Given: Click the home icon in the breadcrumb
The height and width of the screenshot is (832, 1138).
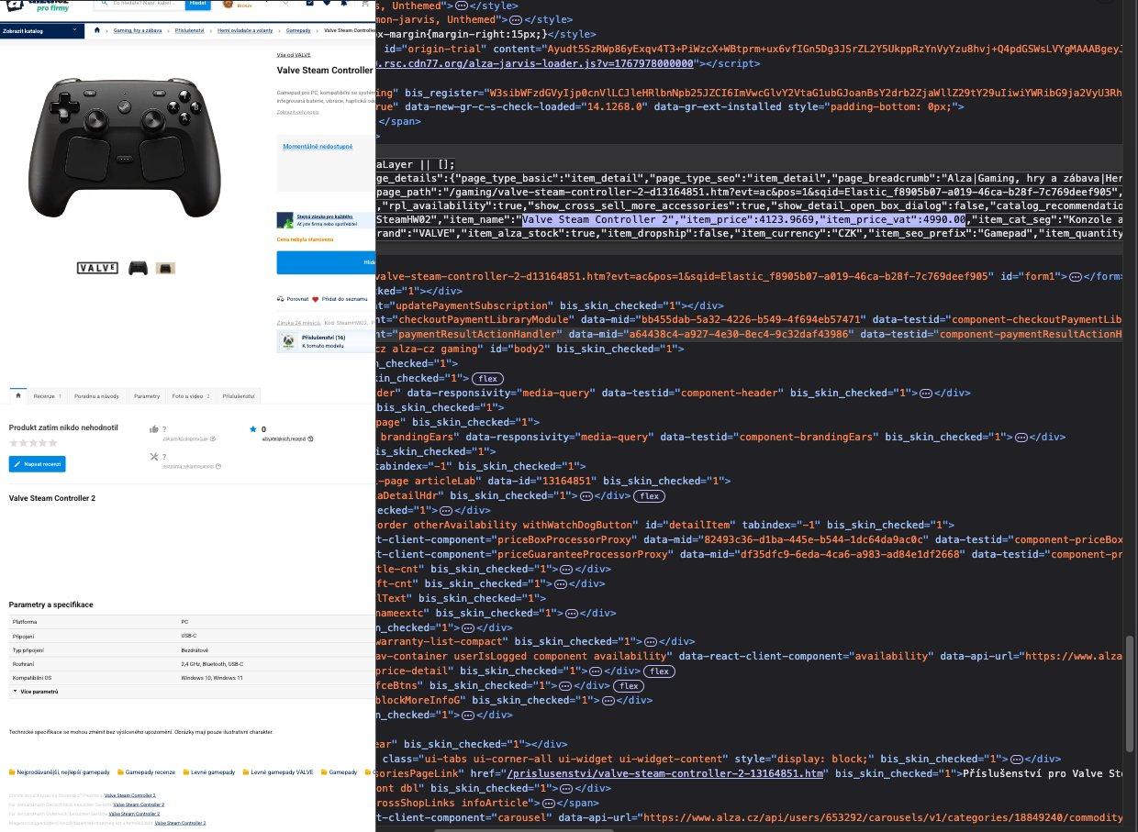Looking at the screenshot, I should point(97,30).
